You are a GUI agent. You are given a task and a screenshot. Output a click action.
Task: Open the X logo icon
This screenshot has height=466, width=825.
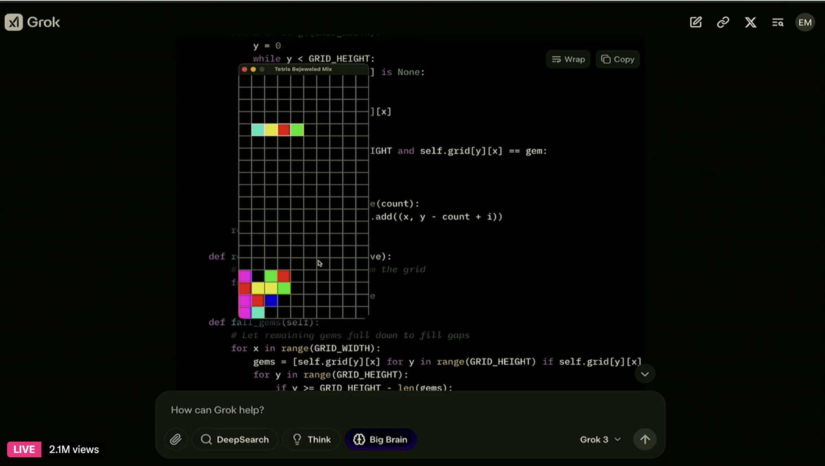pos(750,22)
